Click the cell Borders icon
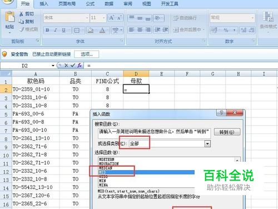 tap(77, 30)
